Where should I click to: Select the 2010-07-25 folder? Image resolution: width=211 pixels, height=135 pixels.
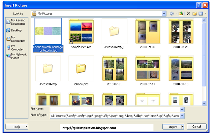click(181, 31)
